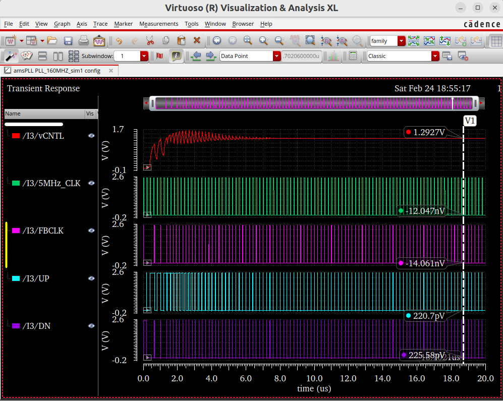This screenshot has width=503, height=401.
Task: Click the Zoom to fit icon
Action: (310, 41)
